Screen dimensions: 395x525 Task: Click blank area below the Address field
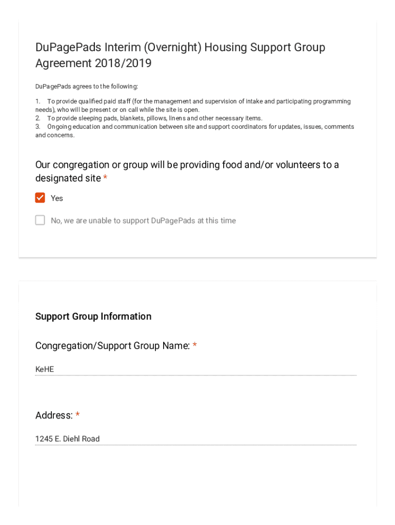click(195, 477)
